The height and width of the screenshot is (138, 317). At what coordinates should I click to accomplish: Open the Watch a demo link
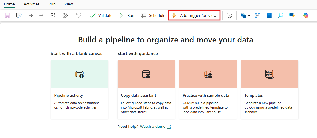click(153, 127)
